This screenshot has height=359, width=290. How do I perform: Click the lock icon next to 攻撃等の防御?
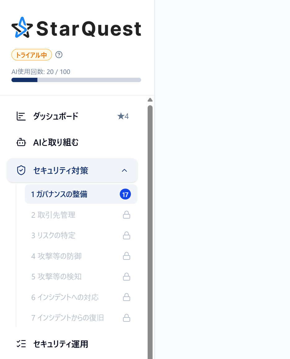[127, 256]
